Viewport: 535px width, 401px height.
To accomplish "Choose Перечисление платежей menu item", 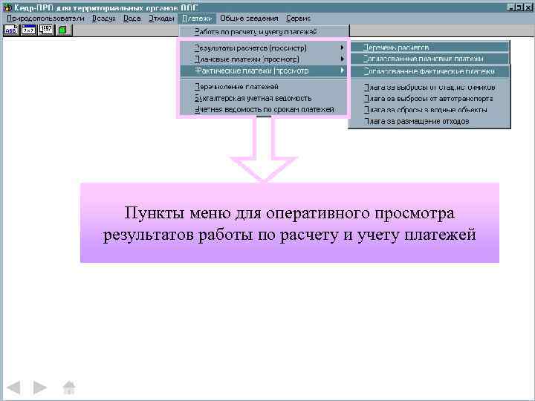I will (x=263, y=87).
